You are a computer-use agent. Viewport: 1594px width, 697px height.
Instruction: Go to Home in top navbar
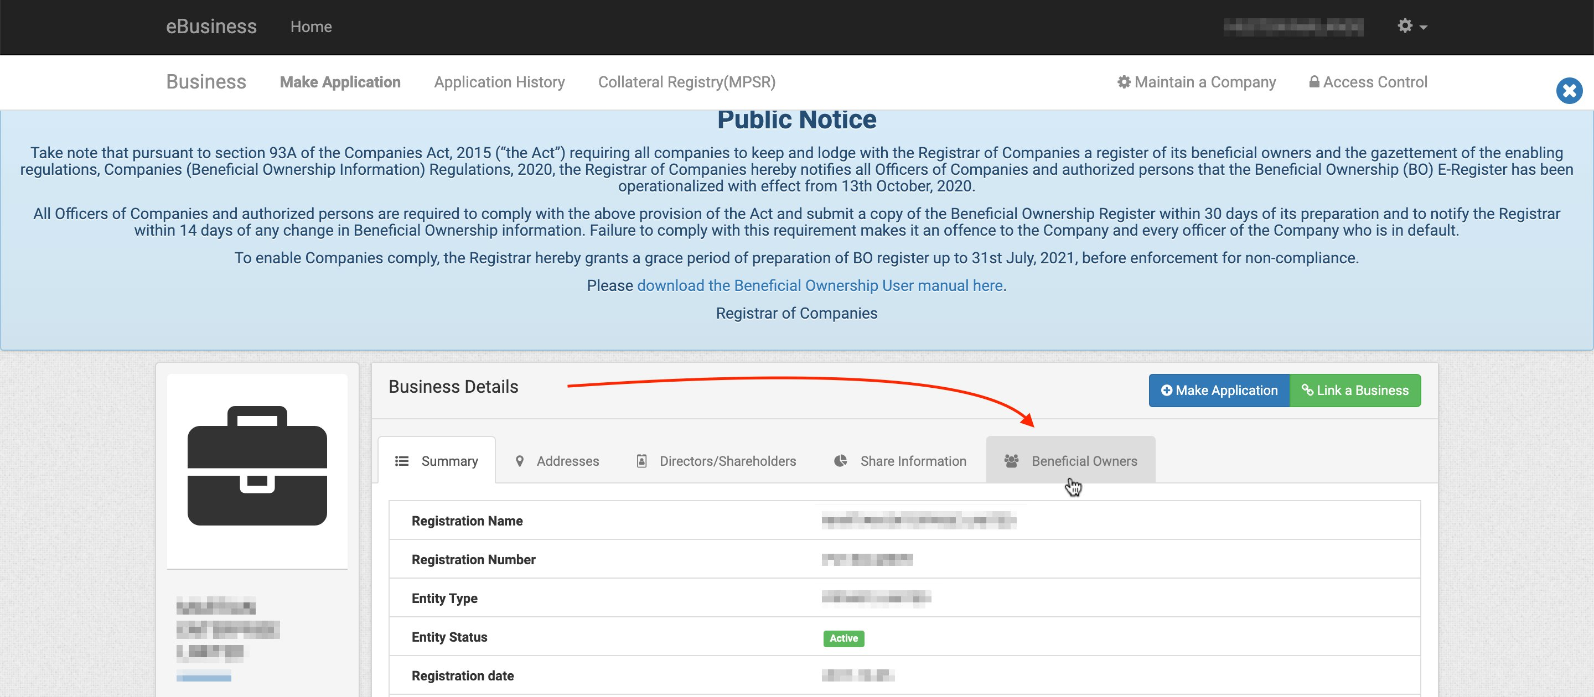[310, 27]
